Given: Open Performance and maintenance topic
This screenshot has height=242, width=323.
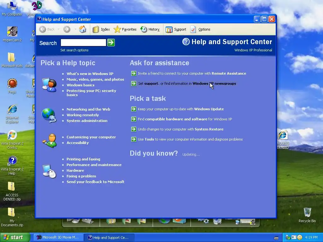Looking at the screenshot, I should pyautogui.click(x=94, y=165).
